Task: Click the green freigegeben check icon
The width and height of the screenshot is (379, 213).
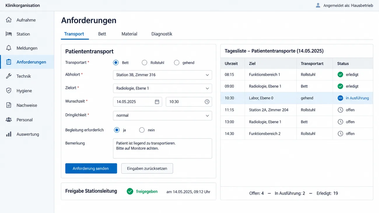Action: (130, 191)
